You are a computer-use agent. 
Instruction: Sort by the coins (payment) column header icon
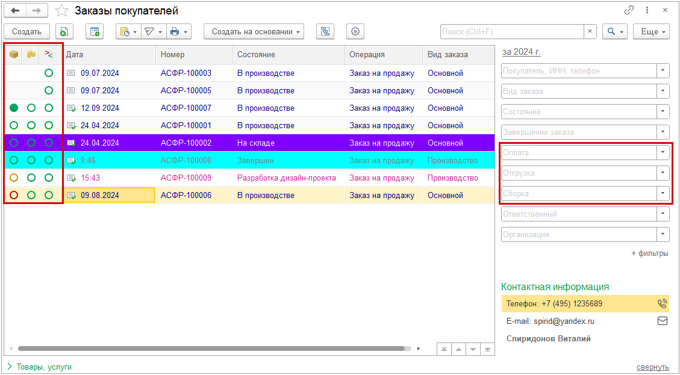pyautogui.click(x=31, y=54)
